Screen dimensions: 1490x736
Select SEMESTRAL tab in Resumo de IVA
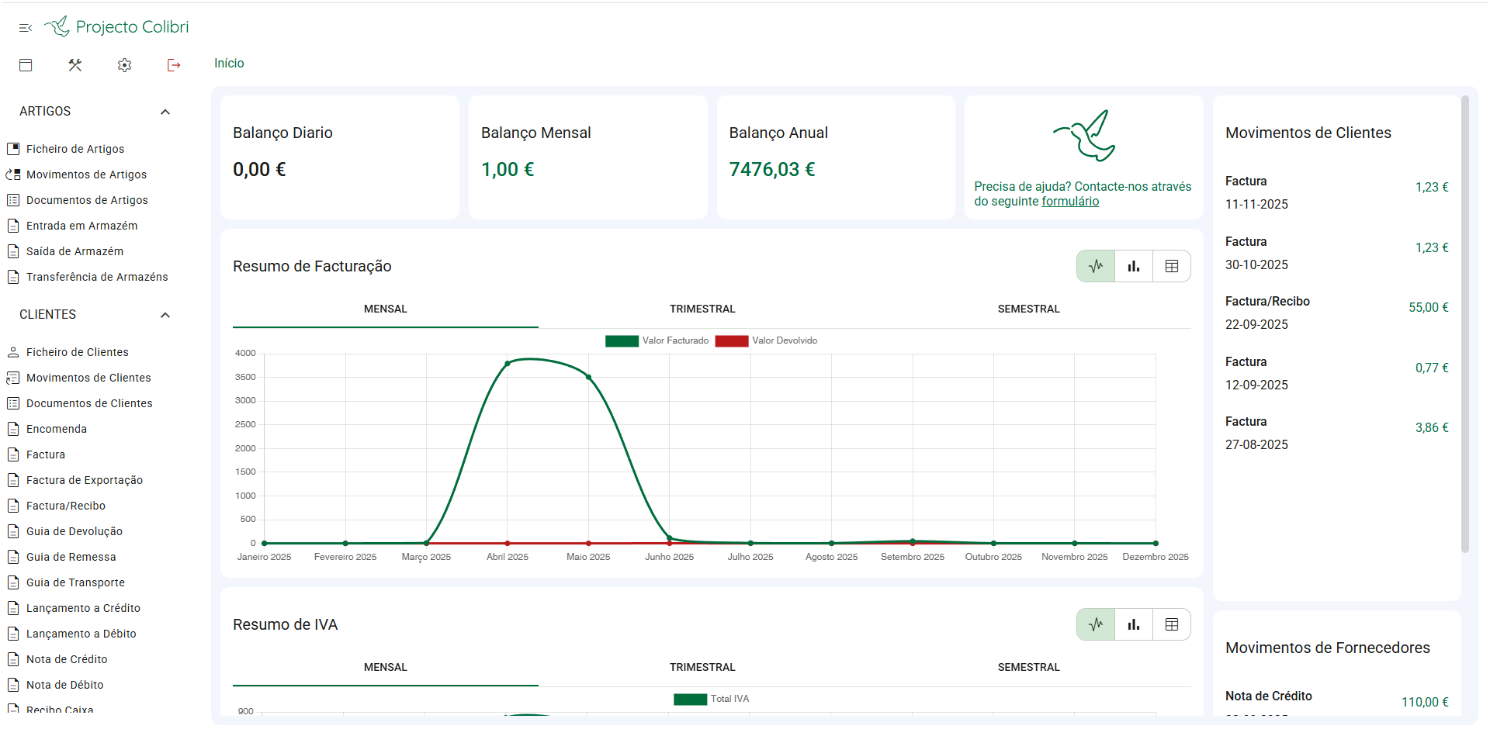coord(1028,667)
